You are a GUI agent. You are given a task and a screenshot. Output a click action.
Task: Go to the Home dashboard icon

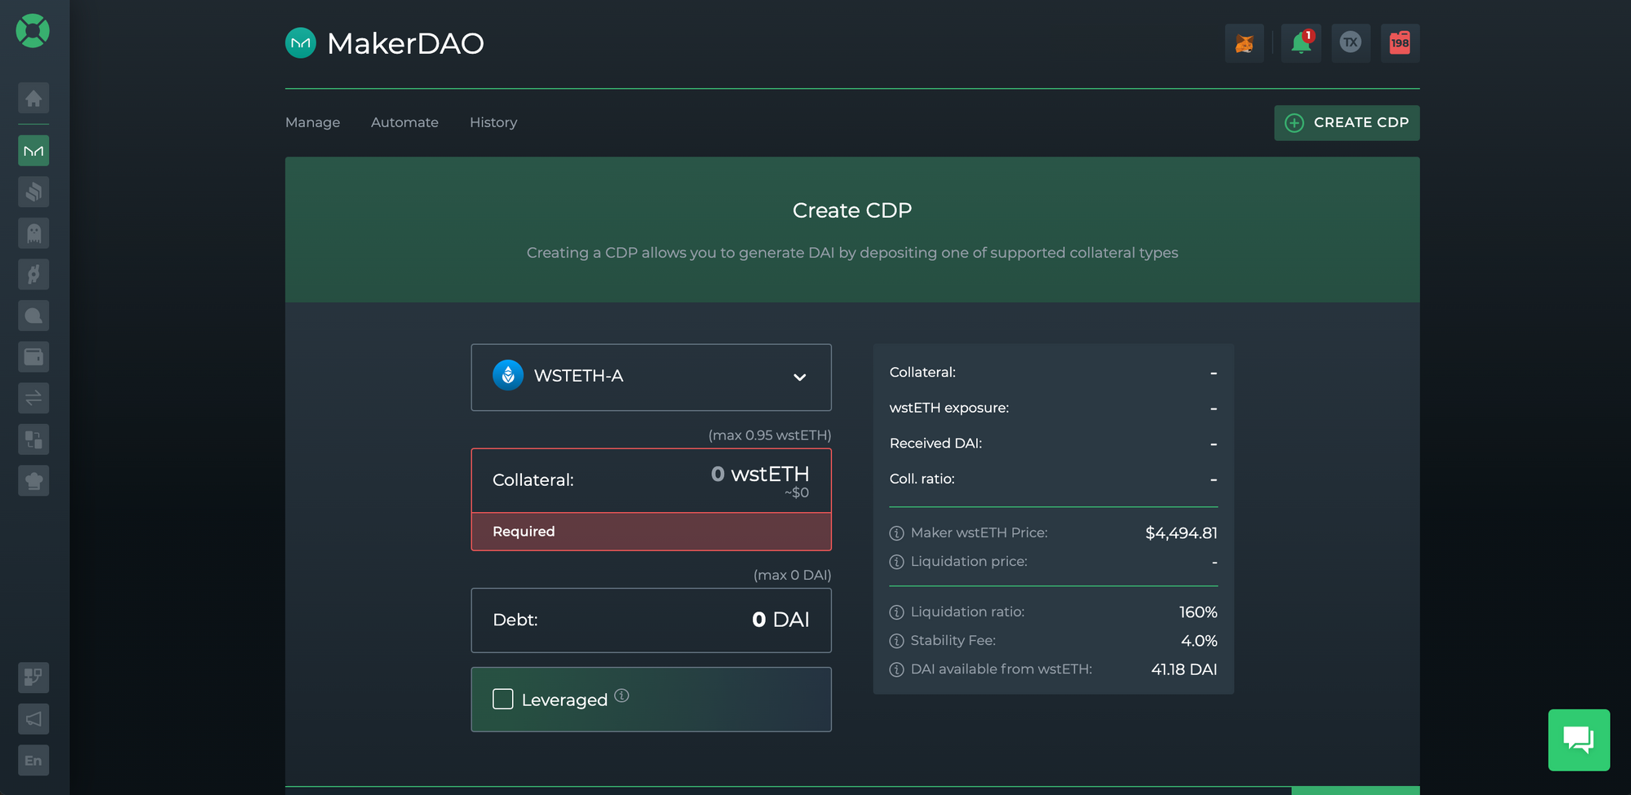(x=33, y=99)
